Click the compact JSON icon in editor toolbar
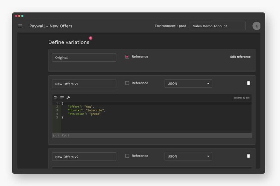 pyautogui.click(x=62, y=98)
